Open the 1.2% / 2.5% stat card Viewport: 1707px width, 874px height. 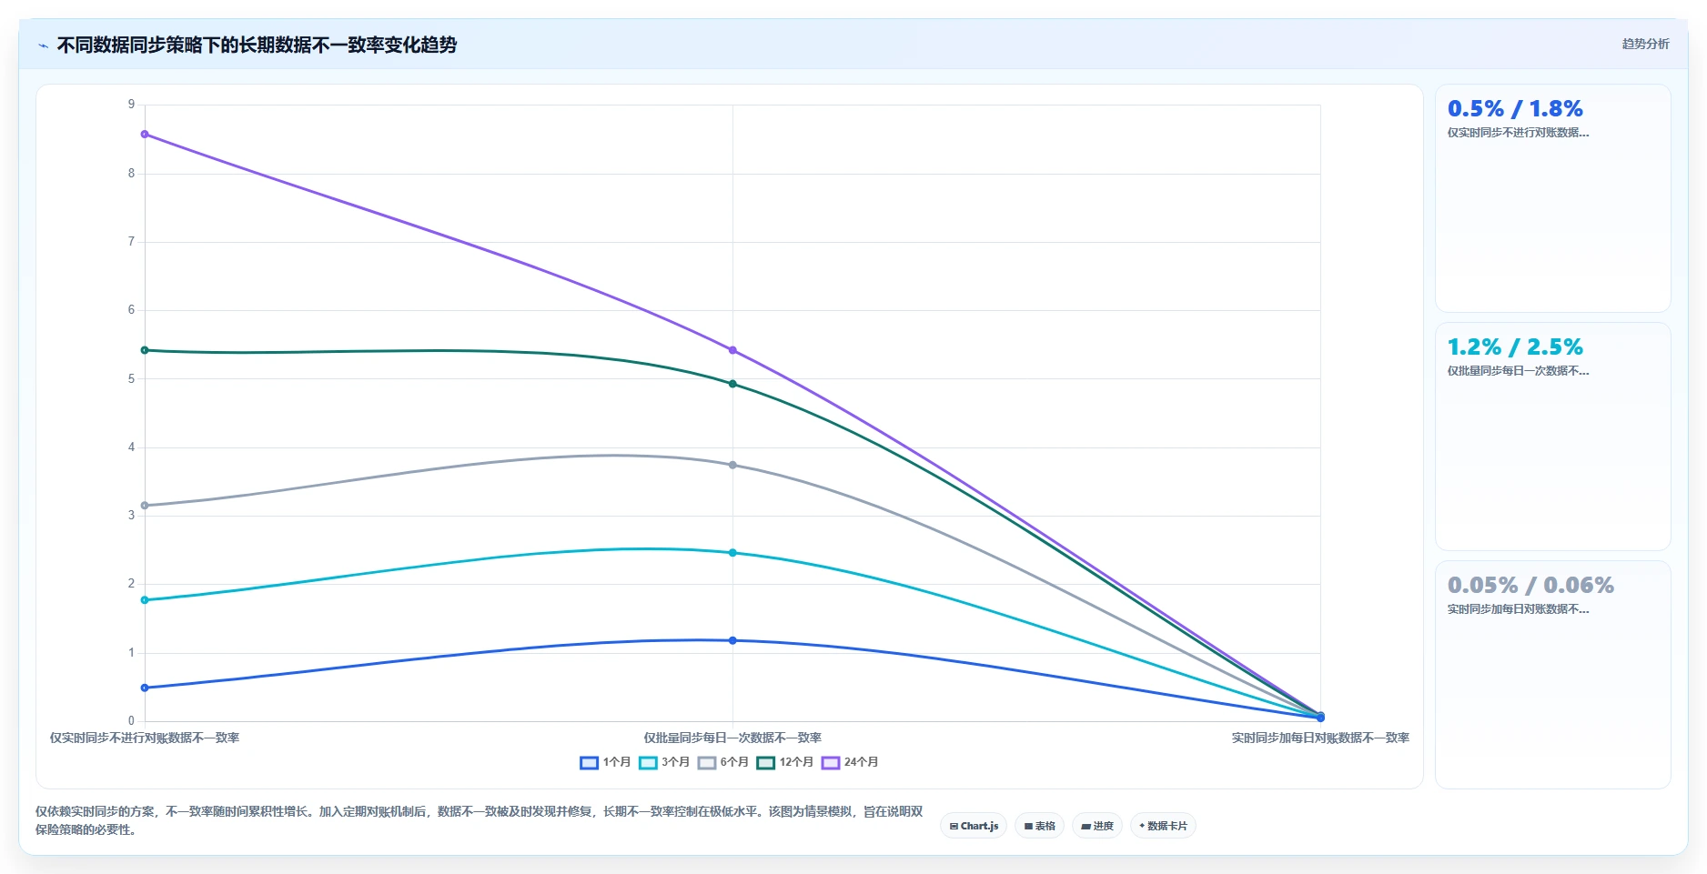tap(1552, 437)
